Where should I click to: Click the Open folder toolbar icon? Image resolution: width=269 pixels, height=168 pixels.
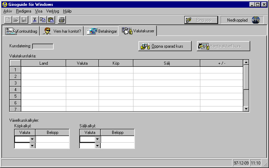(x=16, y=20)
